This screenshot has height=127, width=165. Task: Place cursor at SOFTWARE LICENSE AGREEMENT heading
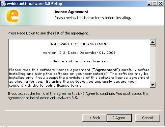[79, 44]
